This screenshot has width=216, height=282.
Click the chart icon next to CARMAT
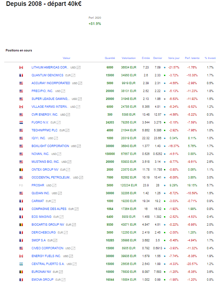[x=54, y=201]
